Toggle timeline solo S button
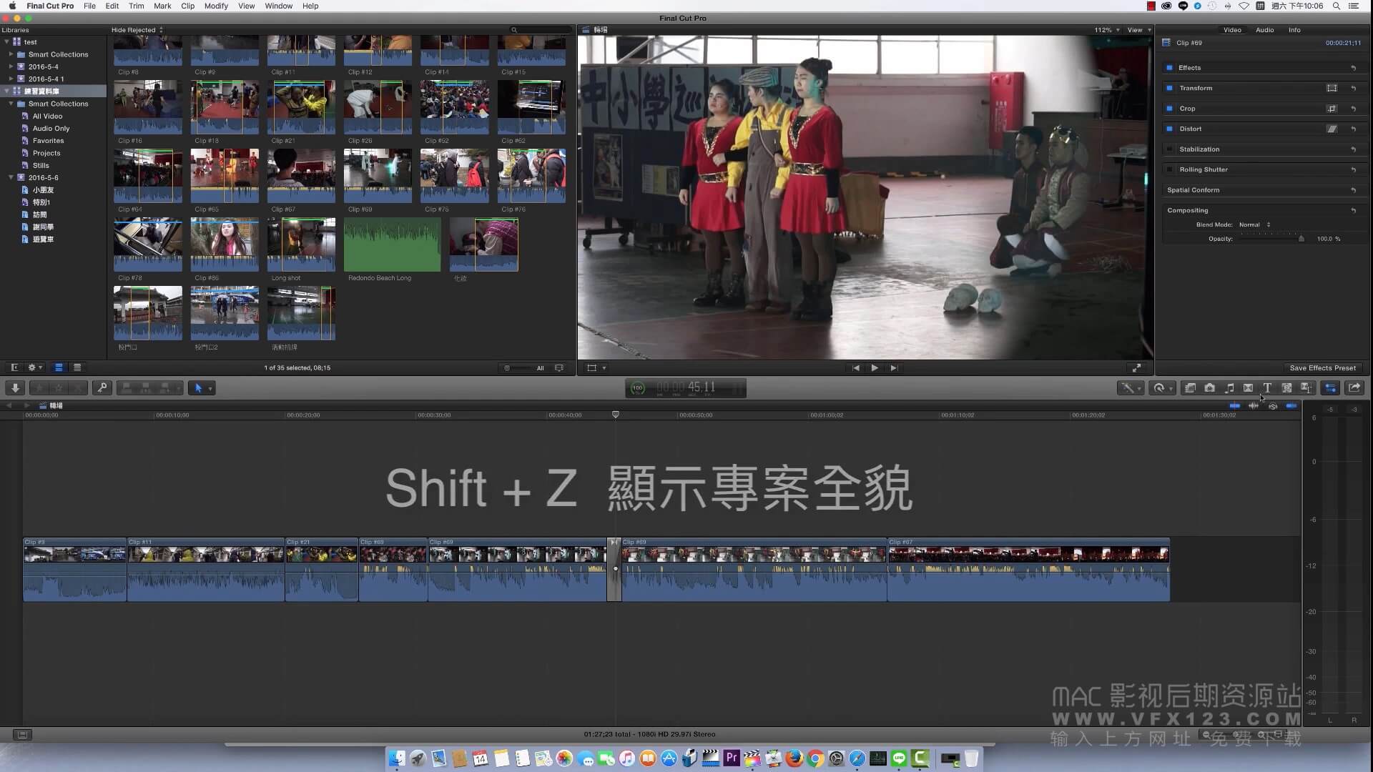The image size is (1373, 772). pyautogui.click(x=1273, y=406)
